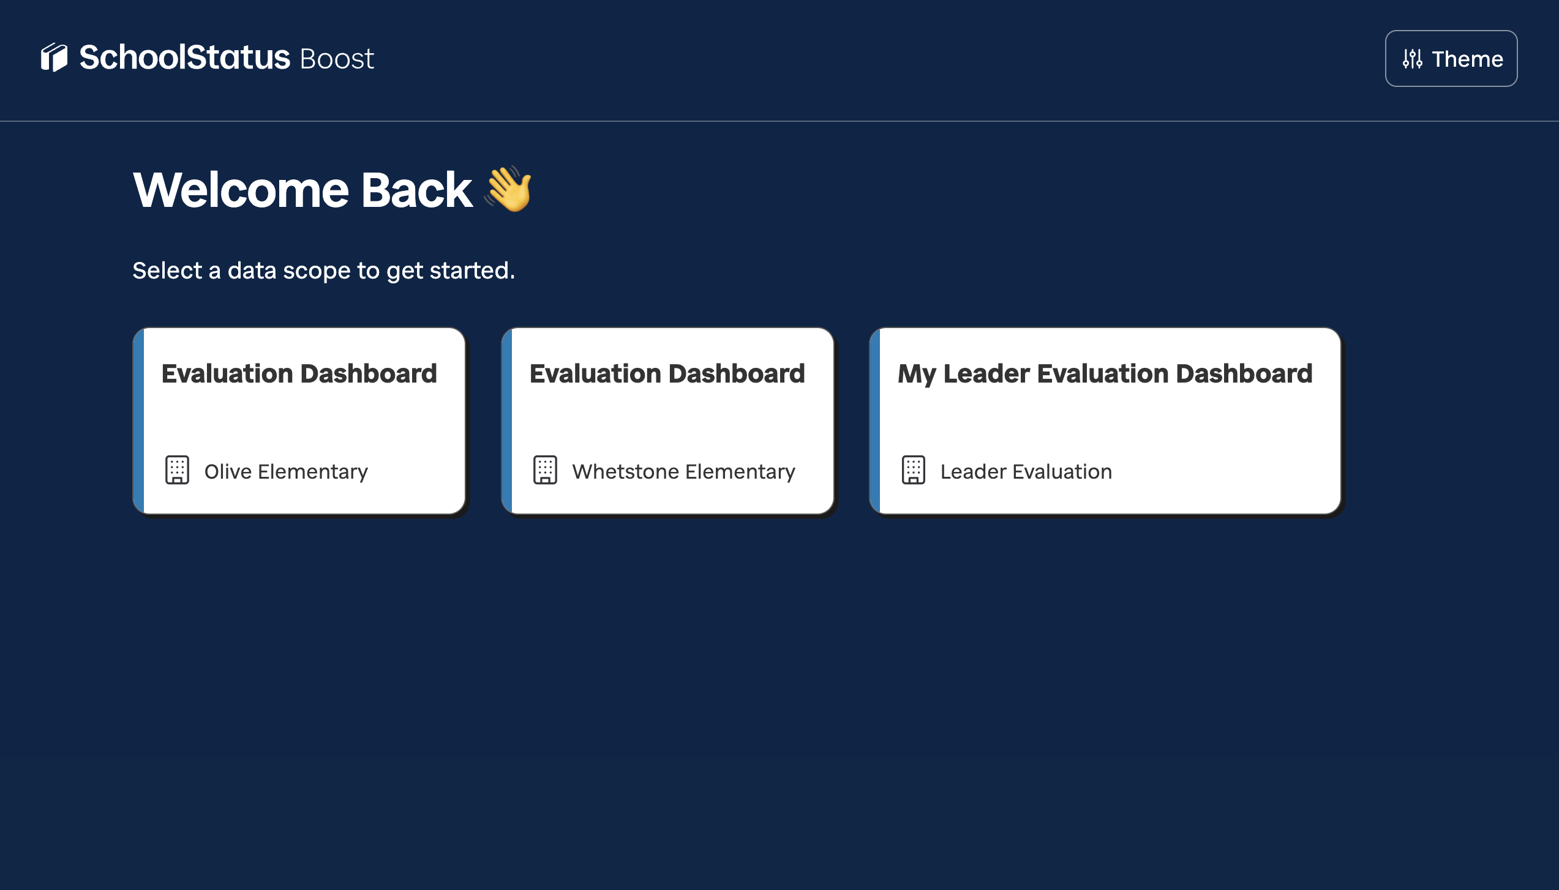Select the Whetstone Elementary scope label
The image size is (1559, 890).
tap(683, 471)
